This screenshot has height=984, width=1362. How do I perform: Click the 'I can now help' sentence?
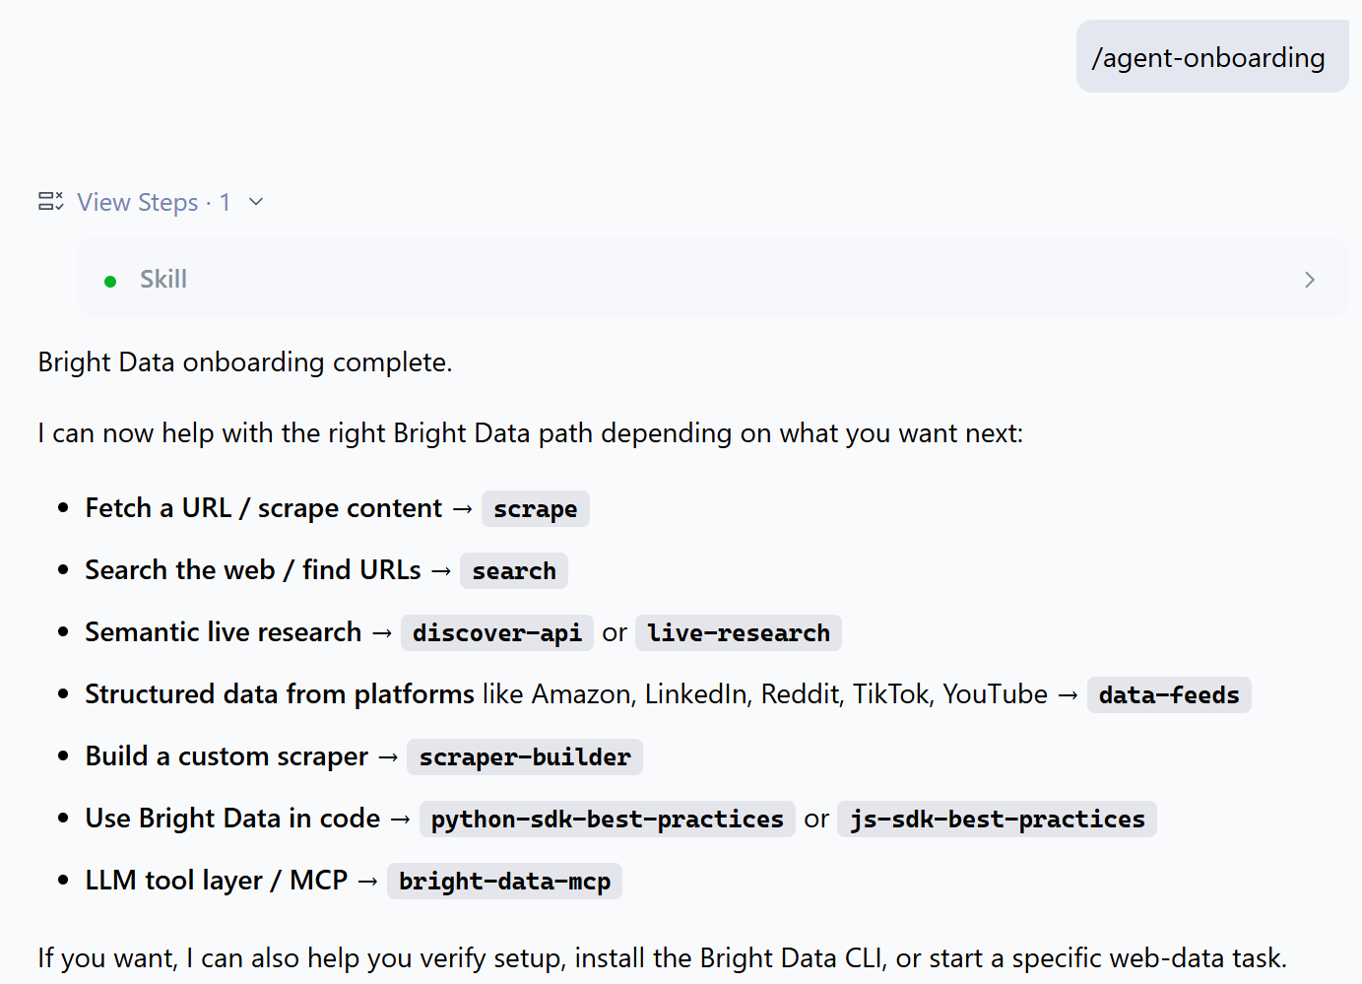pos(531,433)
